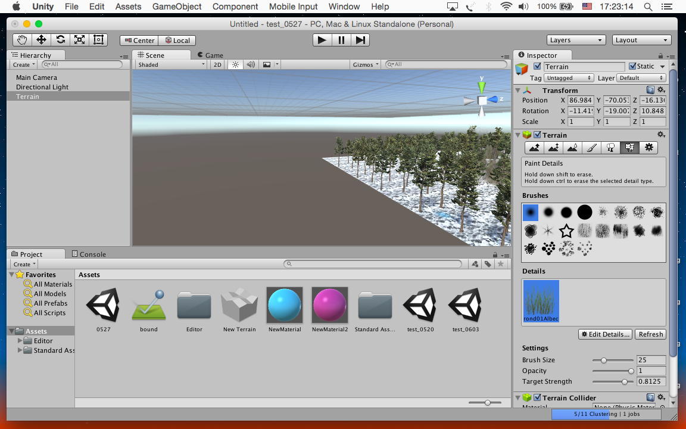The image size is (686, 429).
Task: Choose the Paint Texture brush tool
Action: 591,148
